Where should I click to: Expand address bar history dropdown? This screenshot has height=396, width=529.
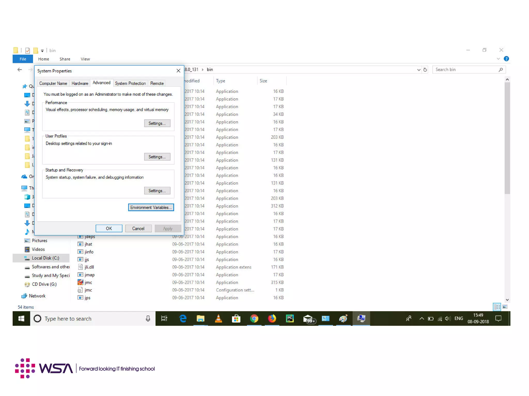point(418,70)
